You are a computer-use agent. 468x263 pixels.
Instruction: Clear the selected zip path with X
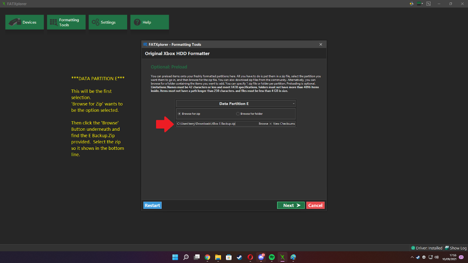tap(271, 124)
